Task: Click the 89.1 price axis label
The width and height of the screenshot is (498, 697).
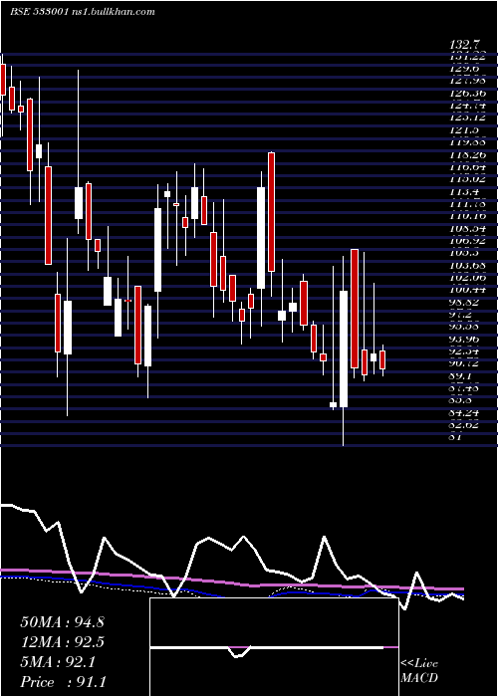Action: tap(461, 376)
